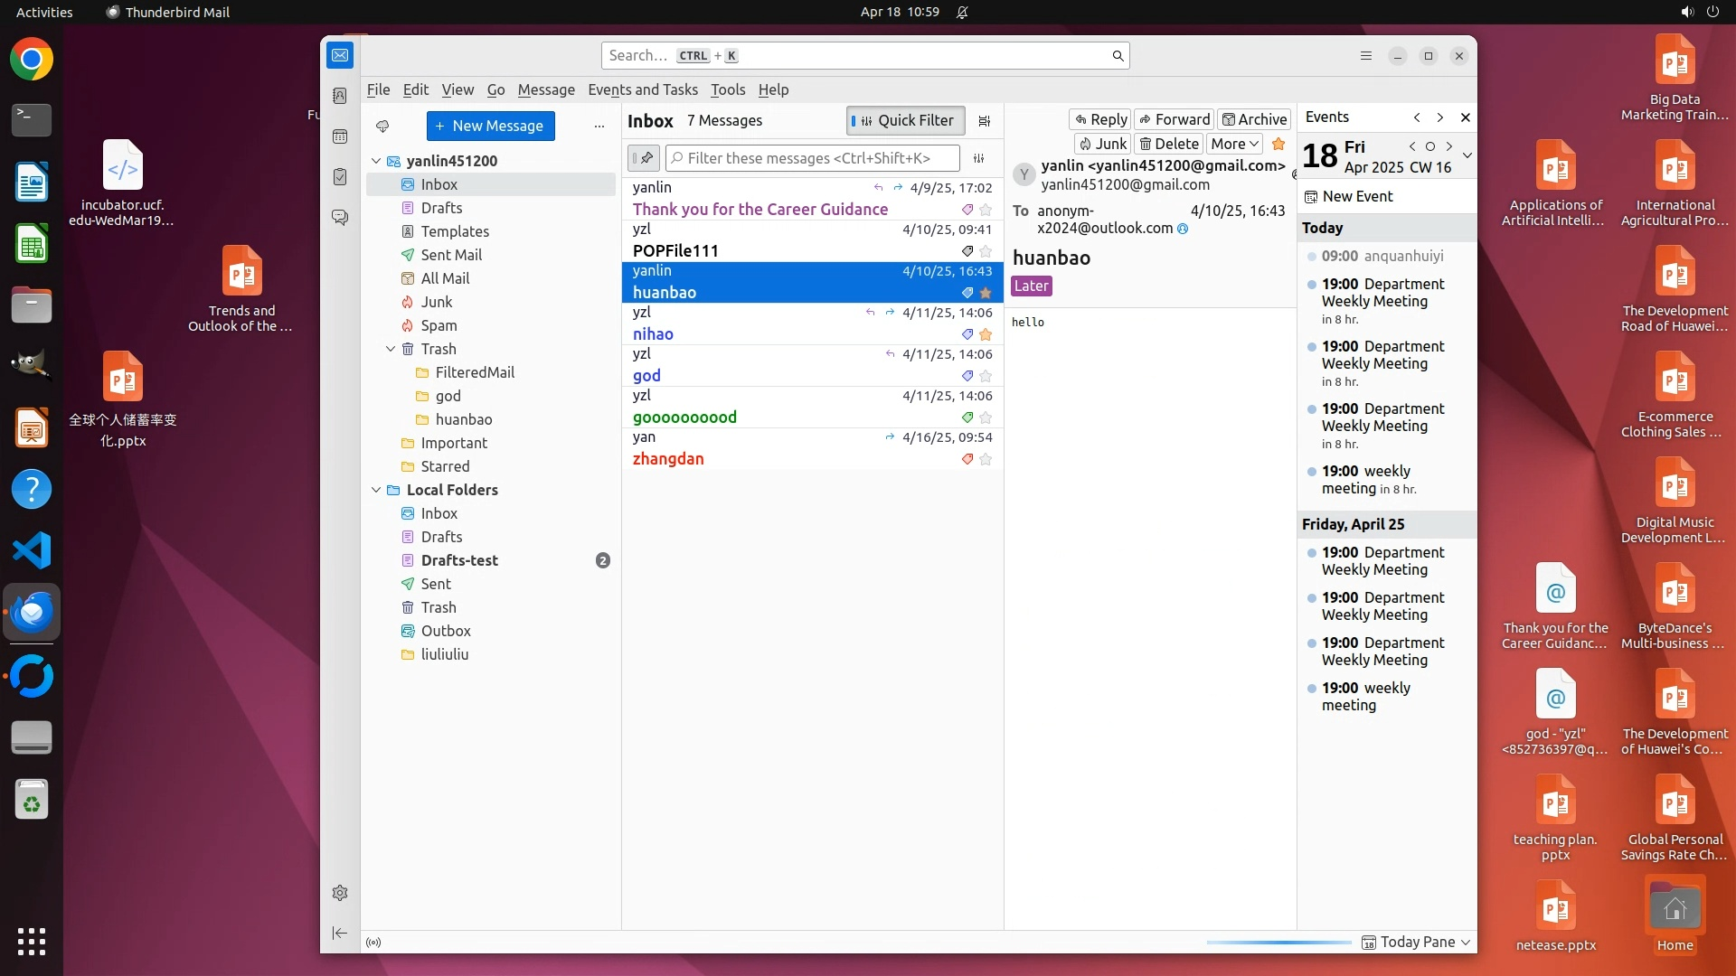Click the message list display options icon
Viewport: 1736px width, 976px height.
tap(985, 121)
